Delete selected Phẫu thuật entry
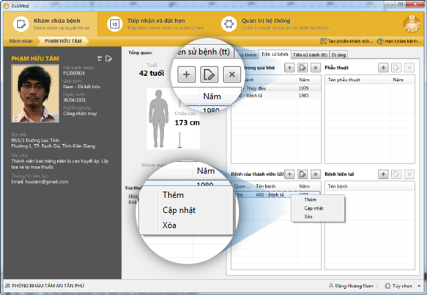This screenshot has height=295, width=427. tap(409, 68)
